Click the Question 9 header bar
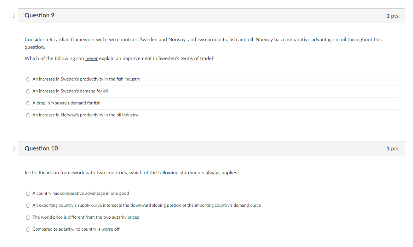This screenshot has width=413, height=247. [211, 15]
